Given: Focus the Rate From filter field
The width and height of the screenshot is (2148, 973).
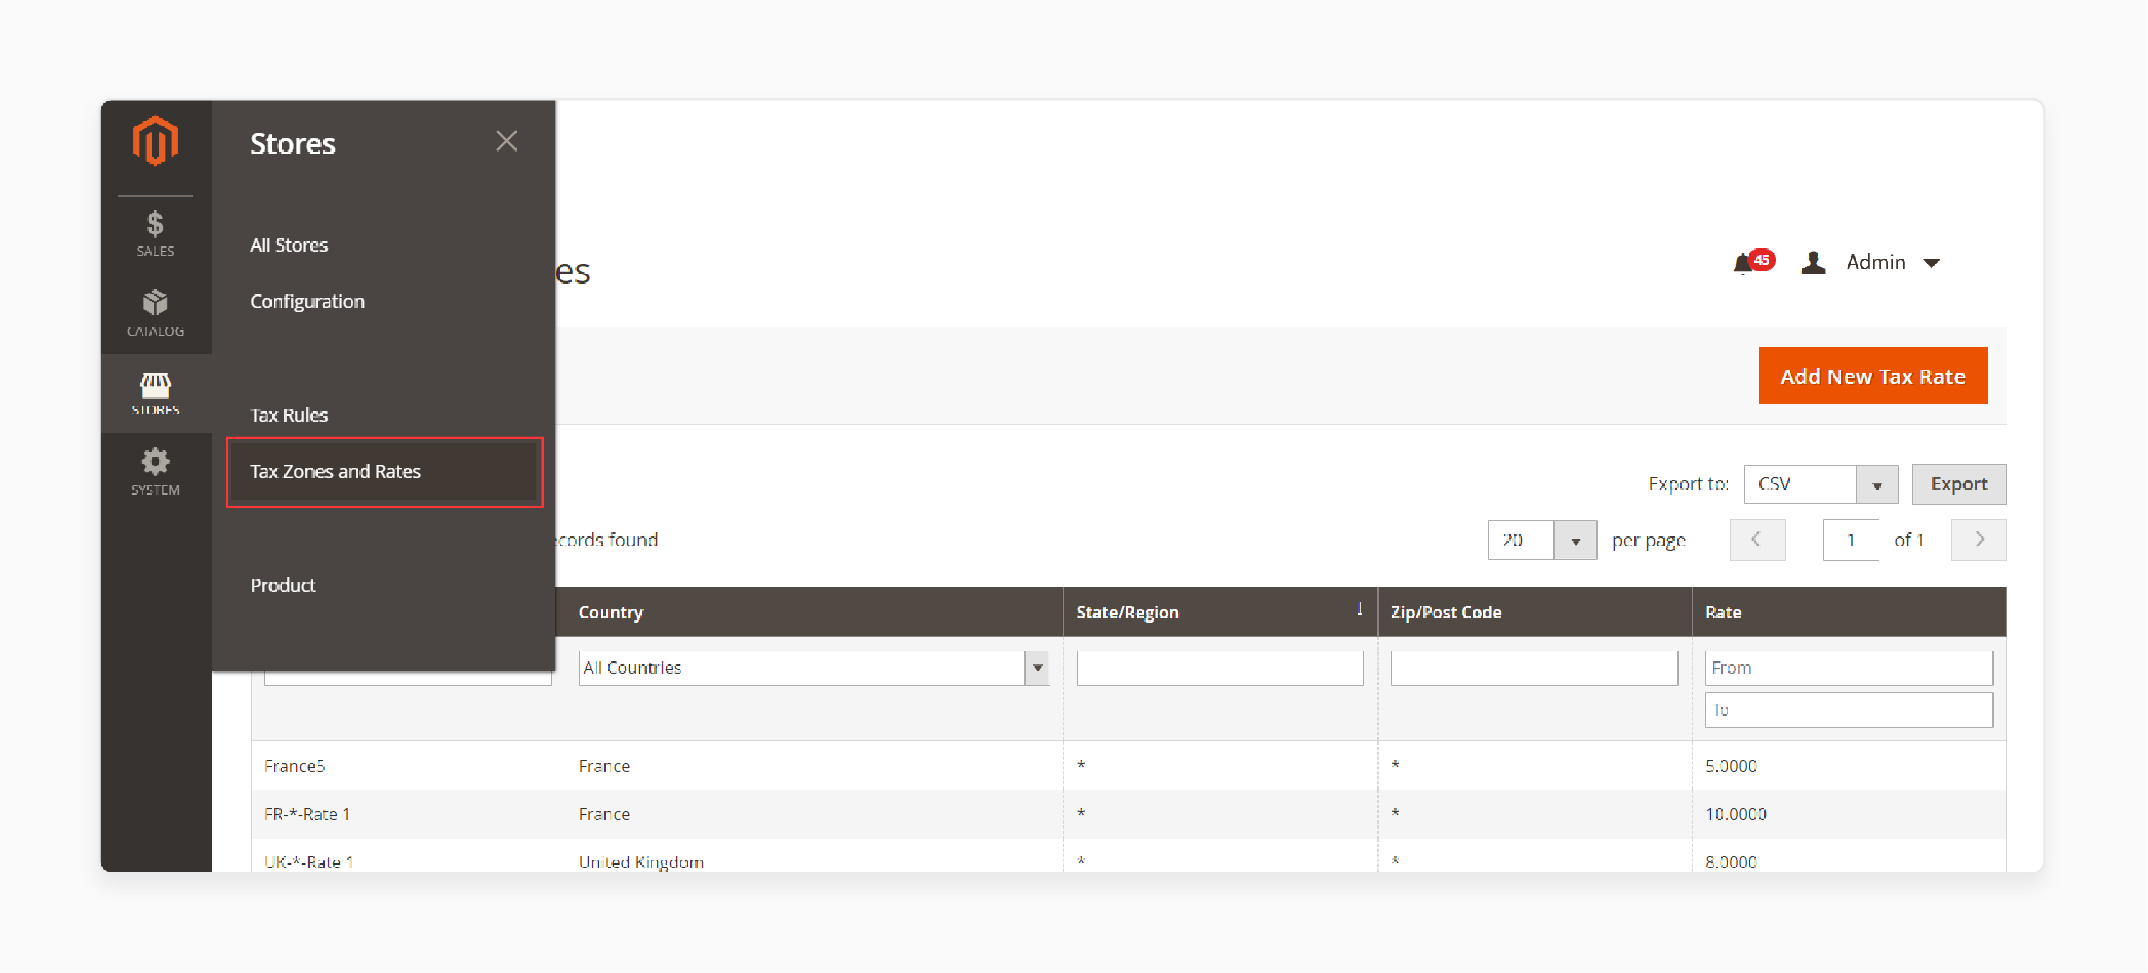Looking at the screenshot, I should point(1848,668).
